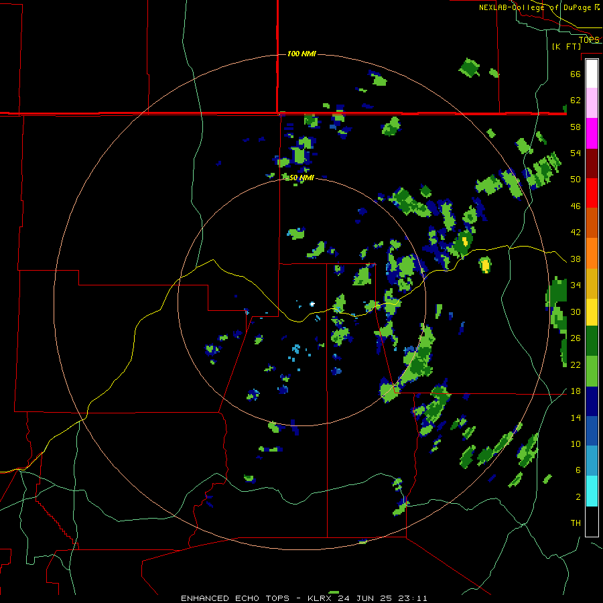Click the 24 JUN 25 date stamp
Viewport: 603px width, 603px height.
[366, 598]
